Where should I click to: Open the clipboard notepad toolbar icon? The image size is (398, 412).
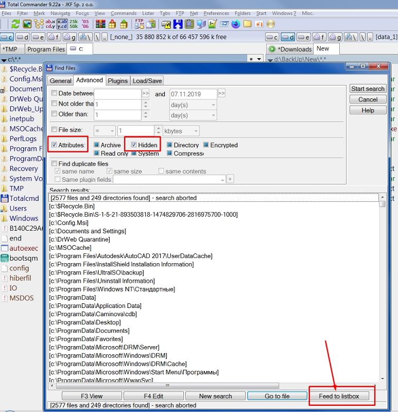(x=189, y=24)
